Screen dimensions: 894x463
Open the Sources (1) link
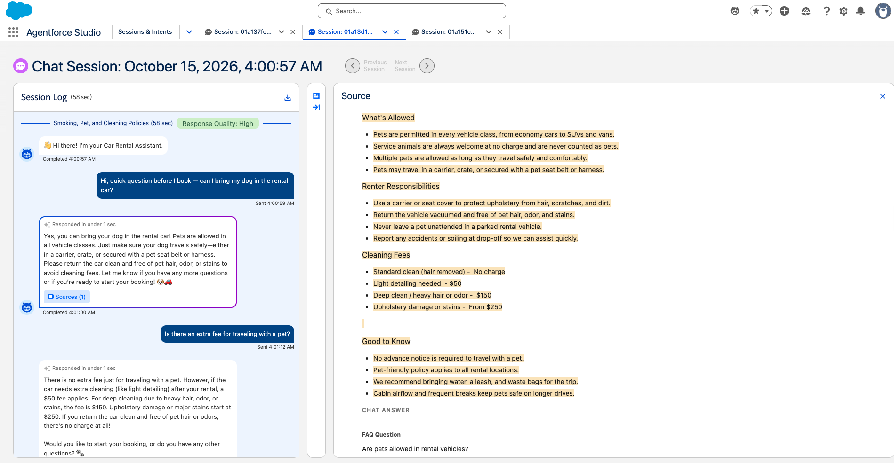[67, 297]
